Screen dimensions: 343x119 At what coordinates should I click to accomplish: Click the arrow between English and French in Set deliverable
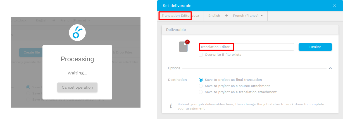tap(227, 16)
